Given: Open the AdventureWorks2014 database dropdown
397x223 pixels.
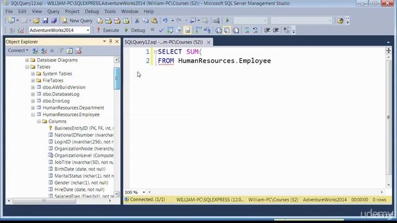Looking at the screenshot, I should (x=88, y=30).
